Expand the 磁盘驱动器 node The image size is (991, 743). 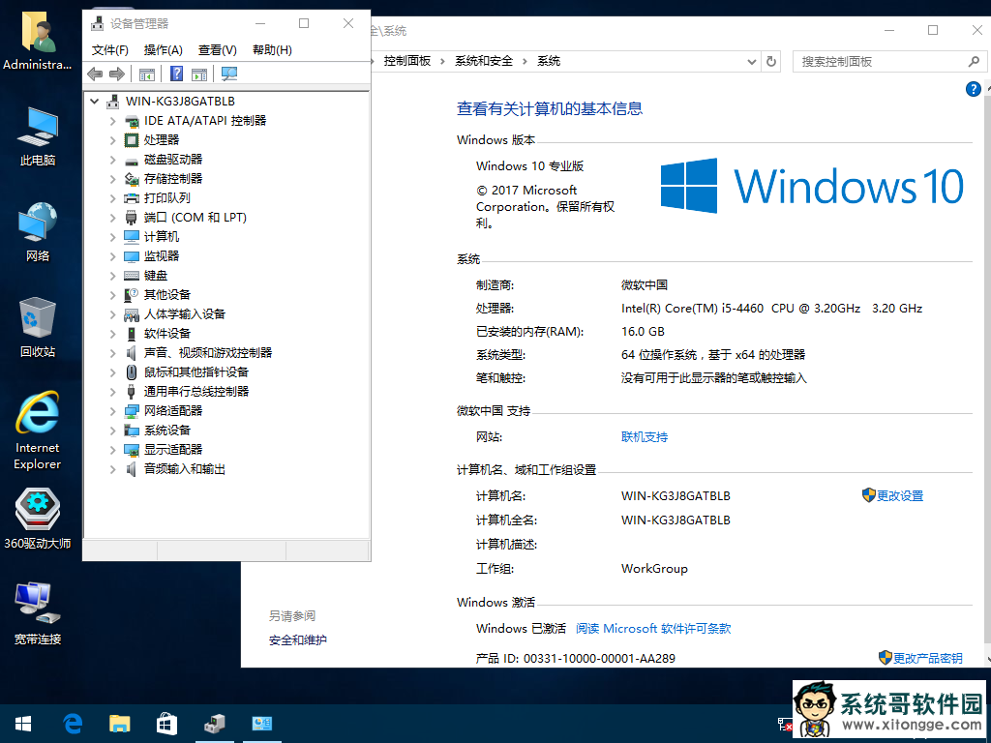112,160
